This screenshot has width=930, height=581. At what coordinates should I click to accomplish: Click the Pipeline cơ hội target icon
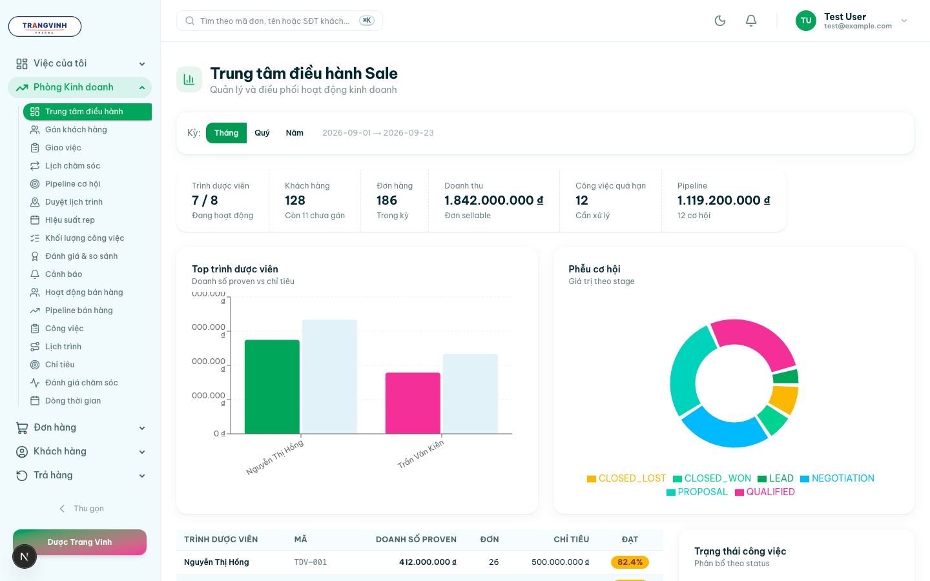(x=35, y=184)
